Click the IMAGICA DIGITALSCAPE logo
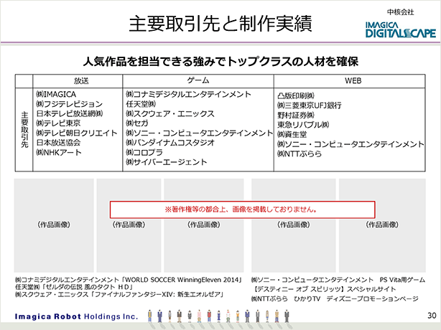441x330 pixels. [x=401, y=30]
